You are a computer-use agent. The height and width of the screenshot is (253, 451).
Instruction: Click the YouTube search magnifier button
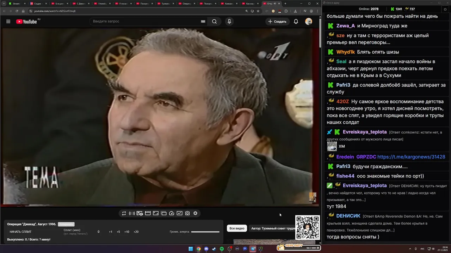tap(214, 21)
